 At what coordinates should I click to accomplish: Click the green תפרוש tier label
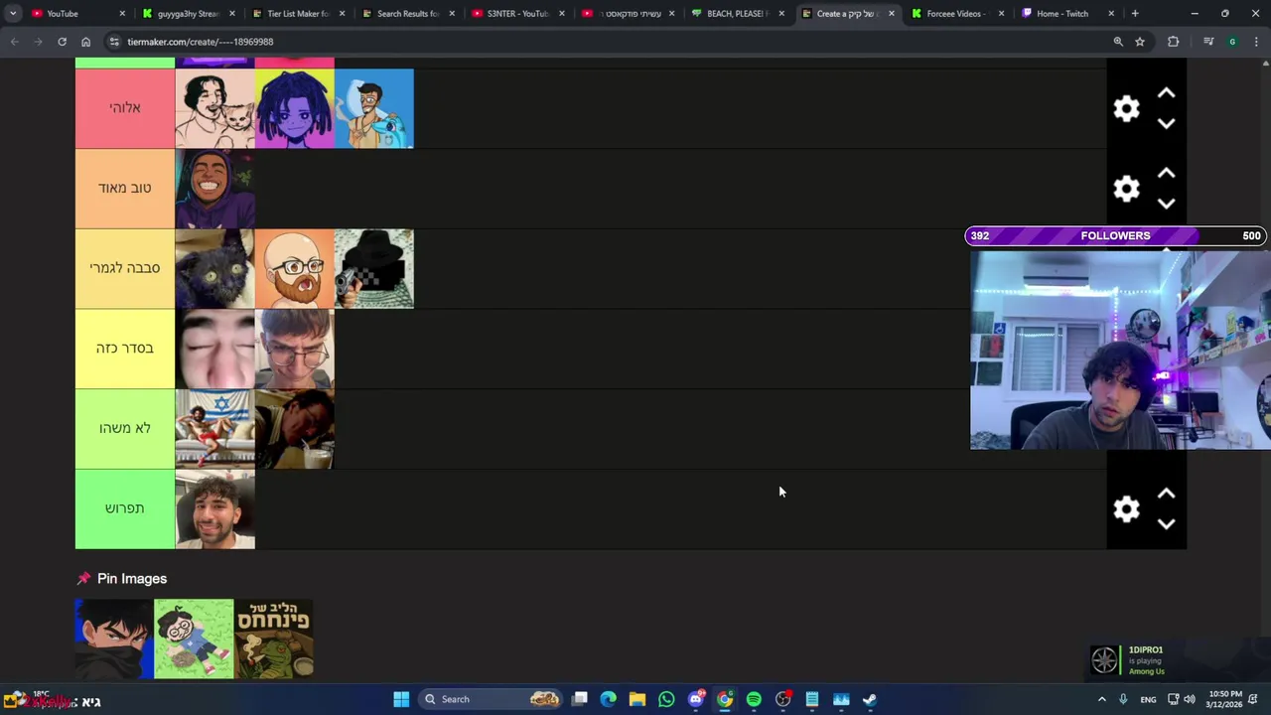(x=125, y=508)
